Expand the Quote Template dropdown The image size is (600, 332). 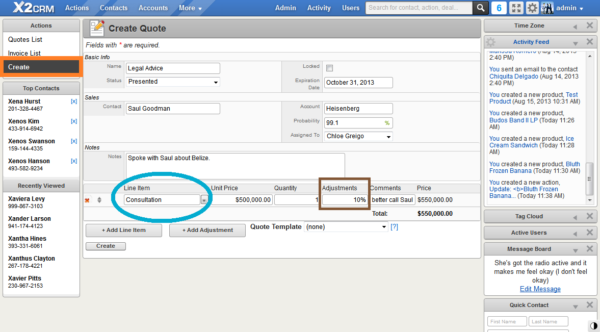click(x=346, y=227)
